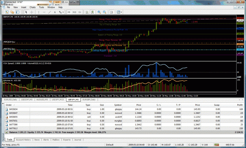246x148 pixels.
Task: Select sell order 8453655 row icon
Action: click(x=7, y=117)
